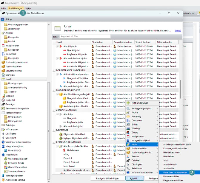Image resolution: width=200 pixels, height=183 pixels.
Task: Click the QR-åtgärd lightning icon in sidebar
Action: pyautogui.click(x=3, y=134)
